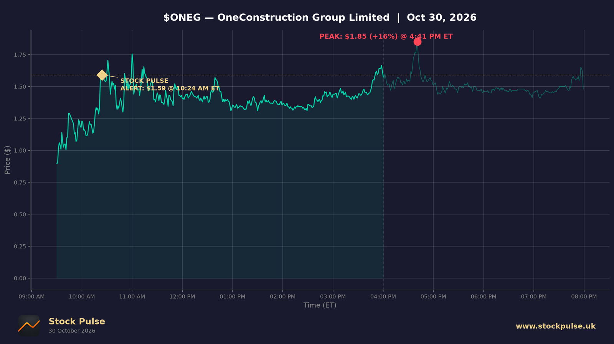Click the '05:00 PM' x-axis tick label

pos(433,297)
